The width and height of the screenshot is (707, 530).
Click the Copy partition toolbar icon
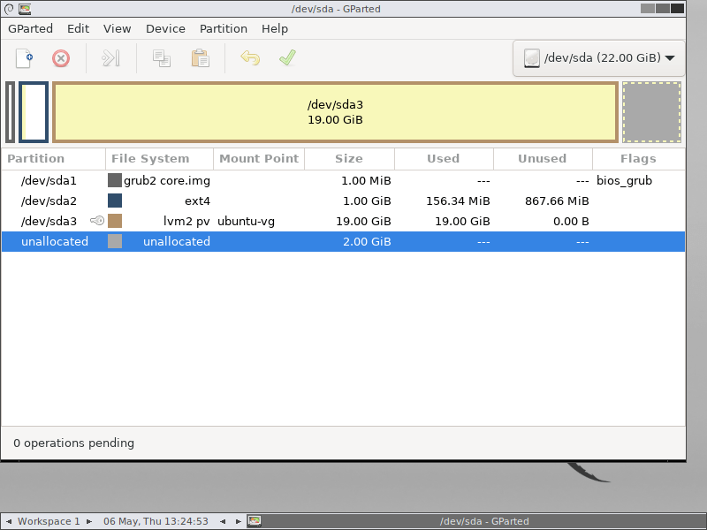pos(161,58)
